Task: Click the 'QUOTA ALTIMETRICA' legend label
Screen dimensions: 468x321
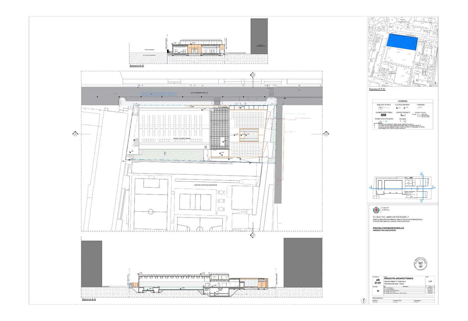Action: (402, 104)
